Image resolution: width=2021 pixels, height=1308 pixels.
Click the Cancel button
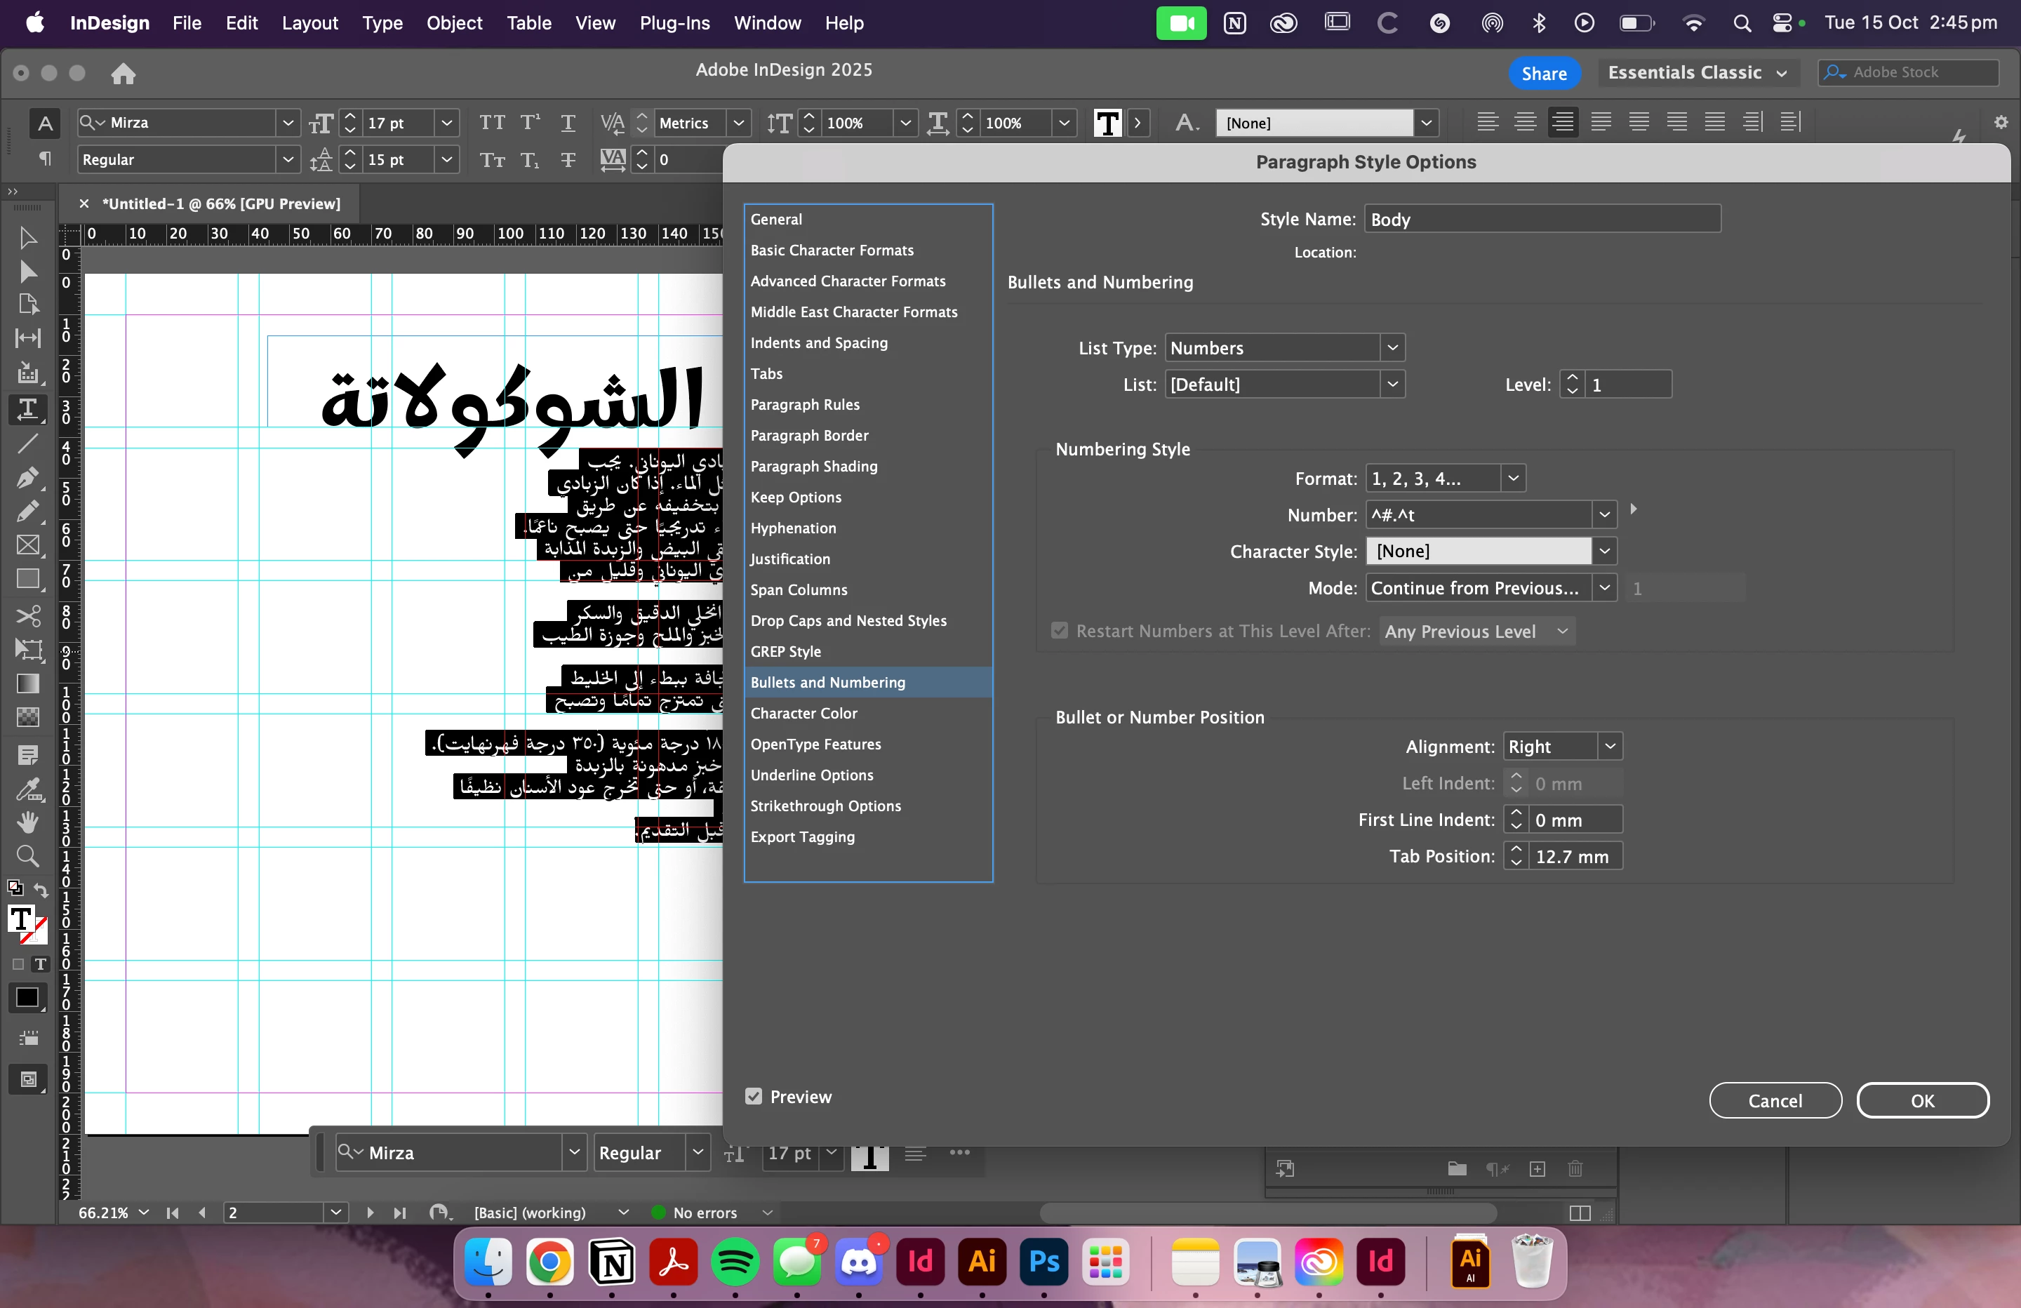1774,1100
